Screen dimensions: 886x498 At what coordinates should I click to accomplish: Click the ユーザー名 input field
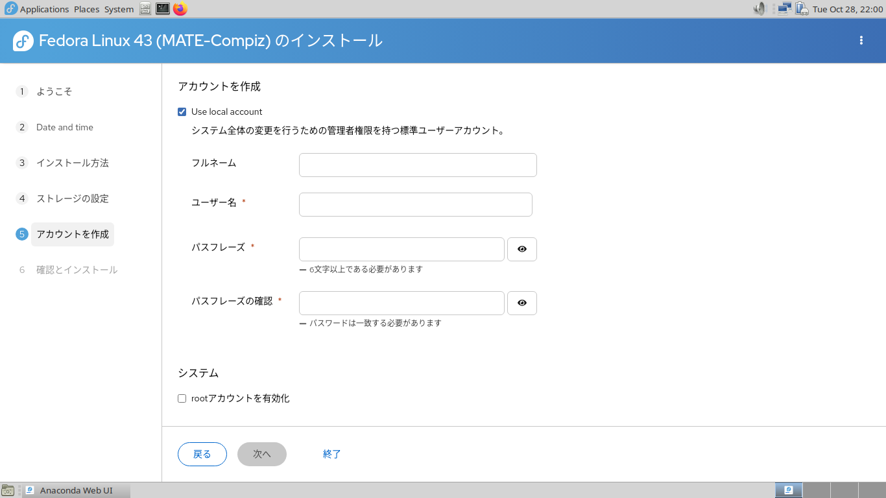click(415, 204)
